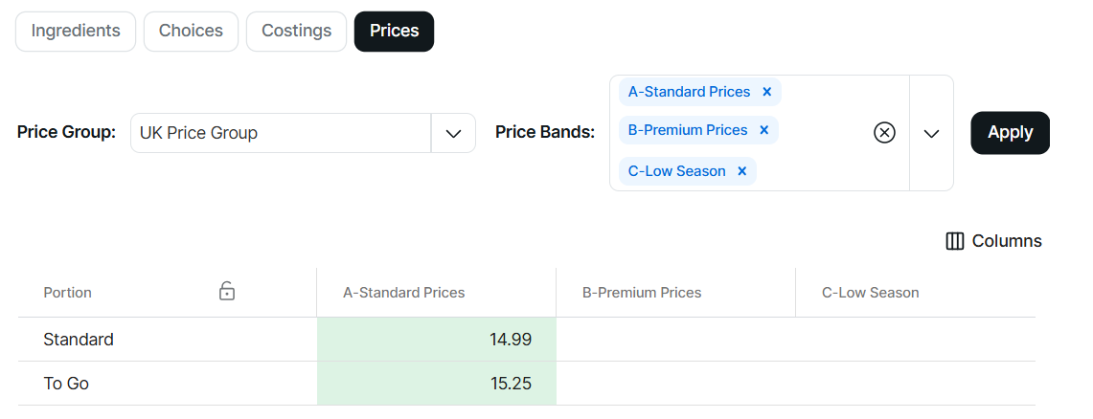Edit the To Go price 15.25
This screenshot has height=419, width=1093.
(x=437, y=384)
